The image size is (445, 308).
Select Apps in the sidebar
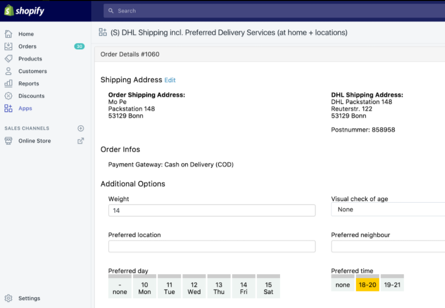point(25,108)
